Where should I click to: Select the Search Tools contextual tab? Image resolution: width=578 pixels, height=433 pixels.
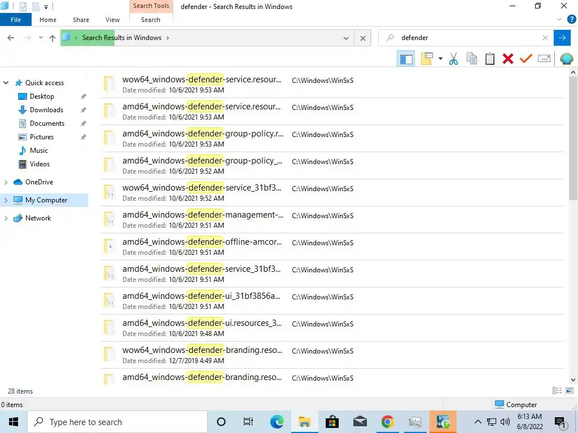[151, 6]
